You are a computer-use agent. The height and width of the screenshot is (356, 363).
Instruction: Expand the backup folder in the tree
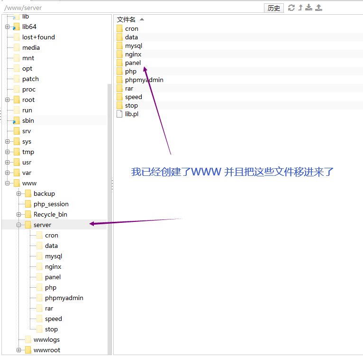pos(19,194)
